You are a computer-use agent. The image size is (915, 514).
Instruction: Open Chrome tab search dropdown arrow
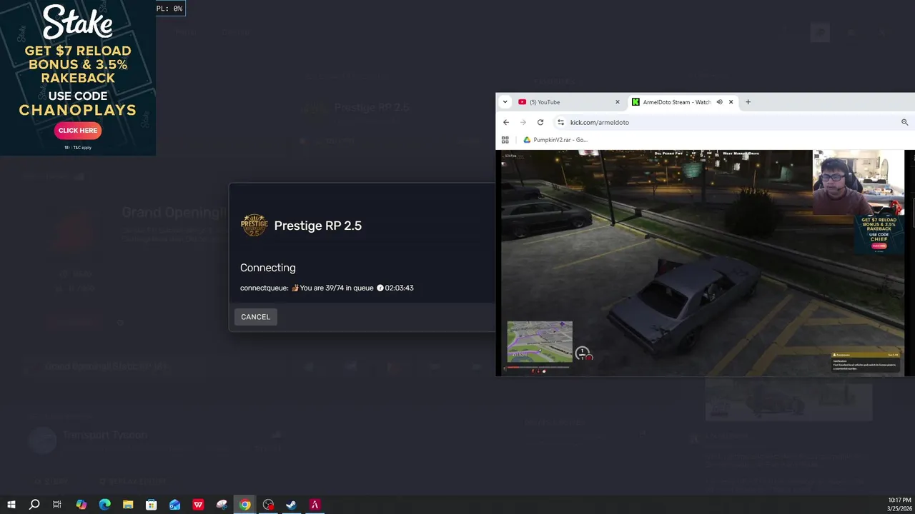click(505, 102)
